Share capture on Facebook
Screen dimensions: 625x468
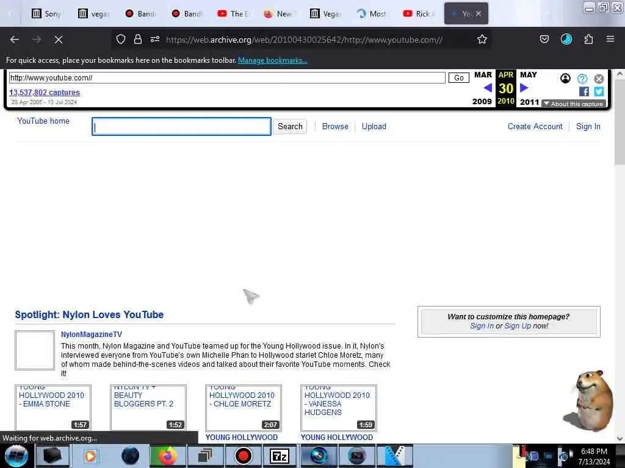(x=584, y=91)
